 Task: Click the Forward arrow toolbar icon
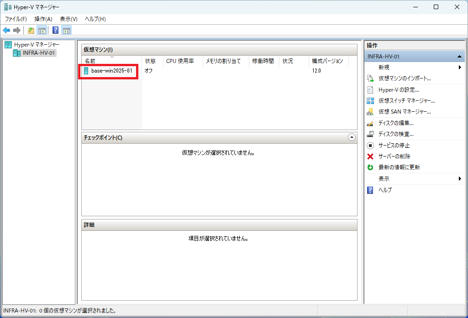pos(17,30)
